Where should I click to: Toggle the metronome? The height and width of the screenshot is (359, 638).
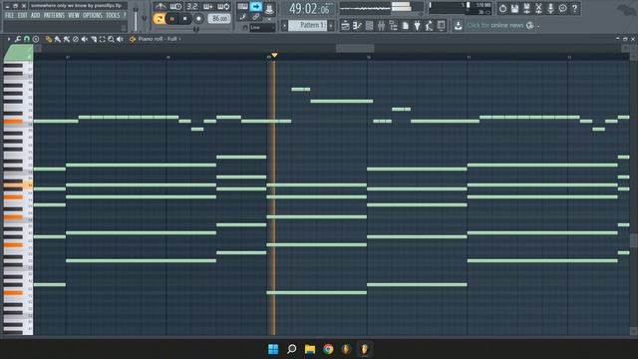pos(160,7)
